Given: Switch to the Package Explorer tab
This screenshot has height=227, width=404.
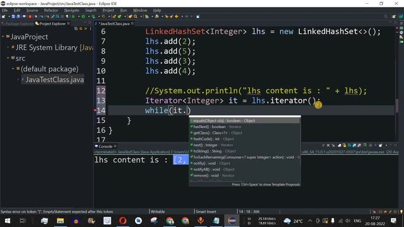Looking at the screenshot, I should point(18,24).
